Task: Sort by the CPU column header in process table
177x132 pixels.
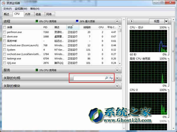Action: [101, 27]
